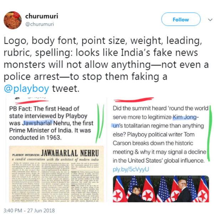Click the ply.by/5cVyyU link
Image resolution: width=214 pixels, height=214 pixels.
(131, 169)
